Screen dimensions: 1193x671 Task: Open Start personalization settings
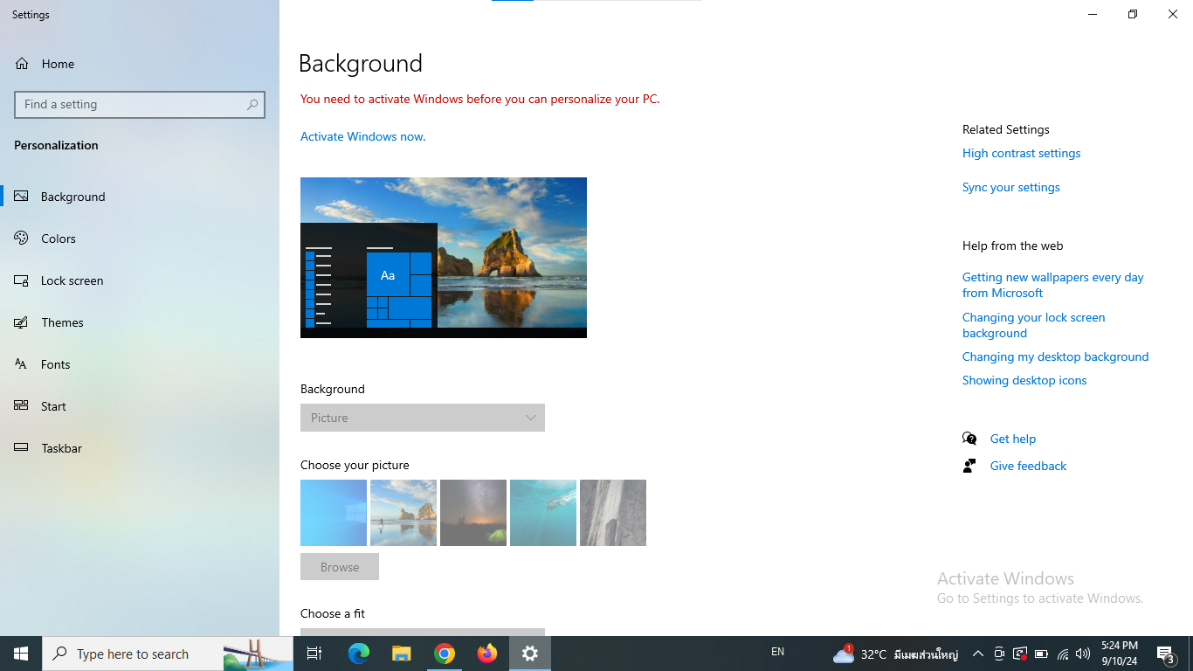pos(140,406)
